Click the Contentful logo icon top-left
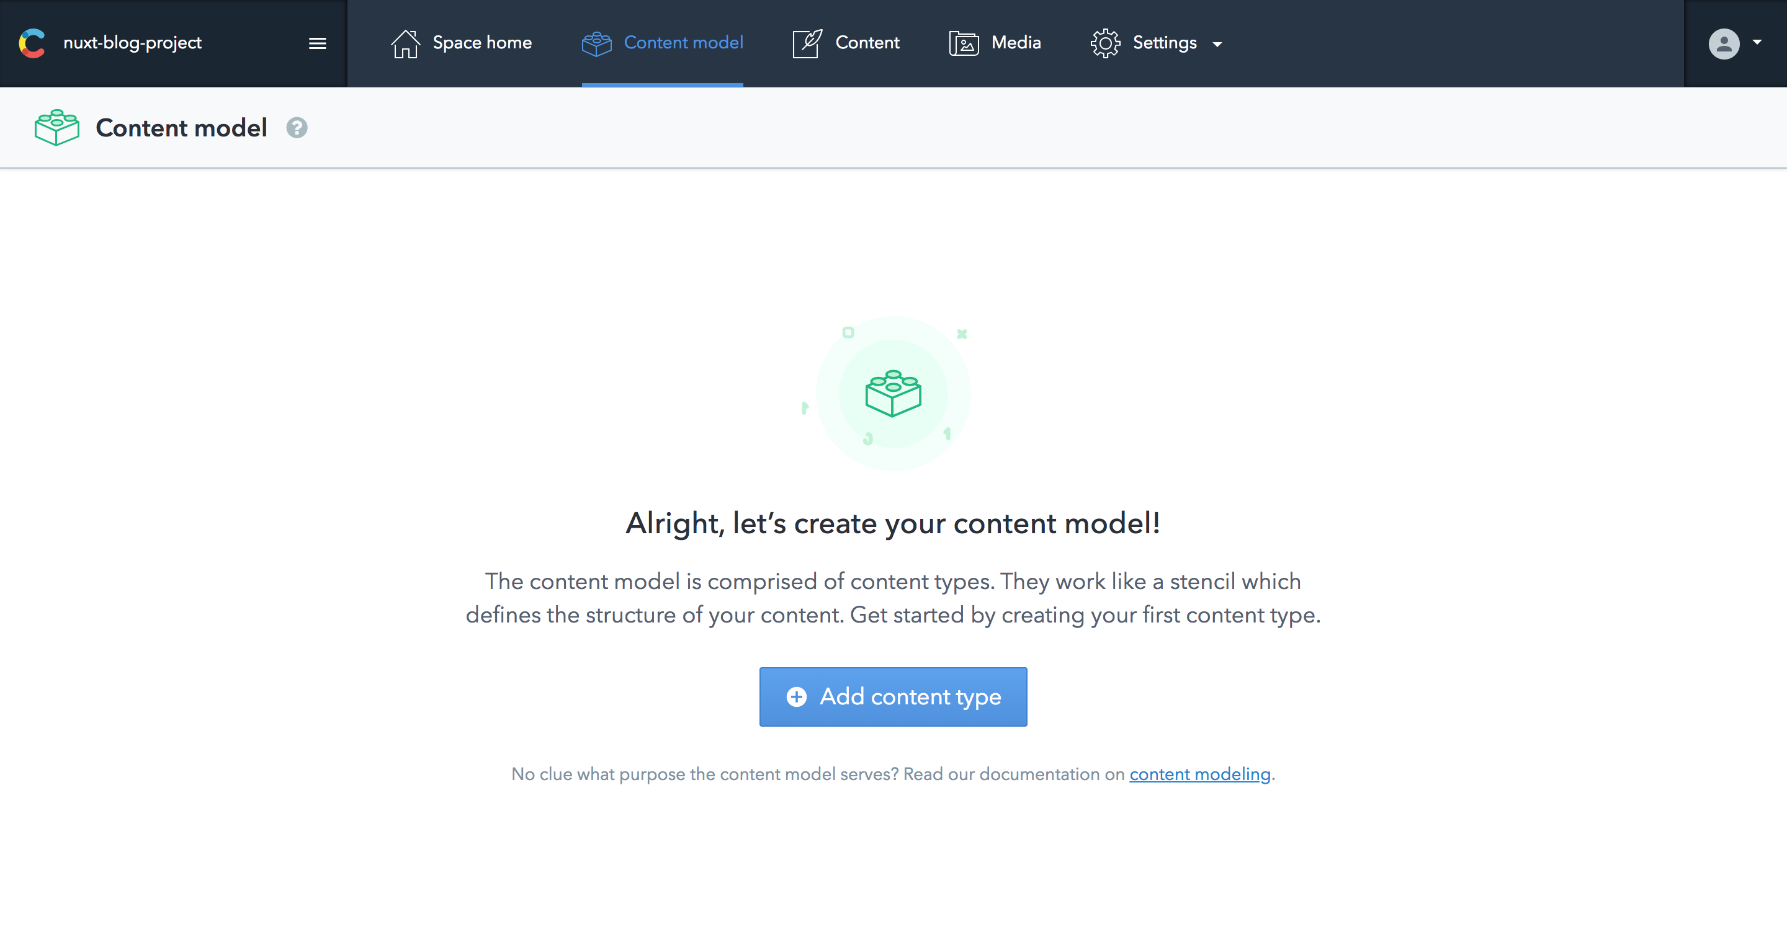The width and height of the screenshot is (1787, 935). coord(33,43)
